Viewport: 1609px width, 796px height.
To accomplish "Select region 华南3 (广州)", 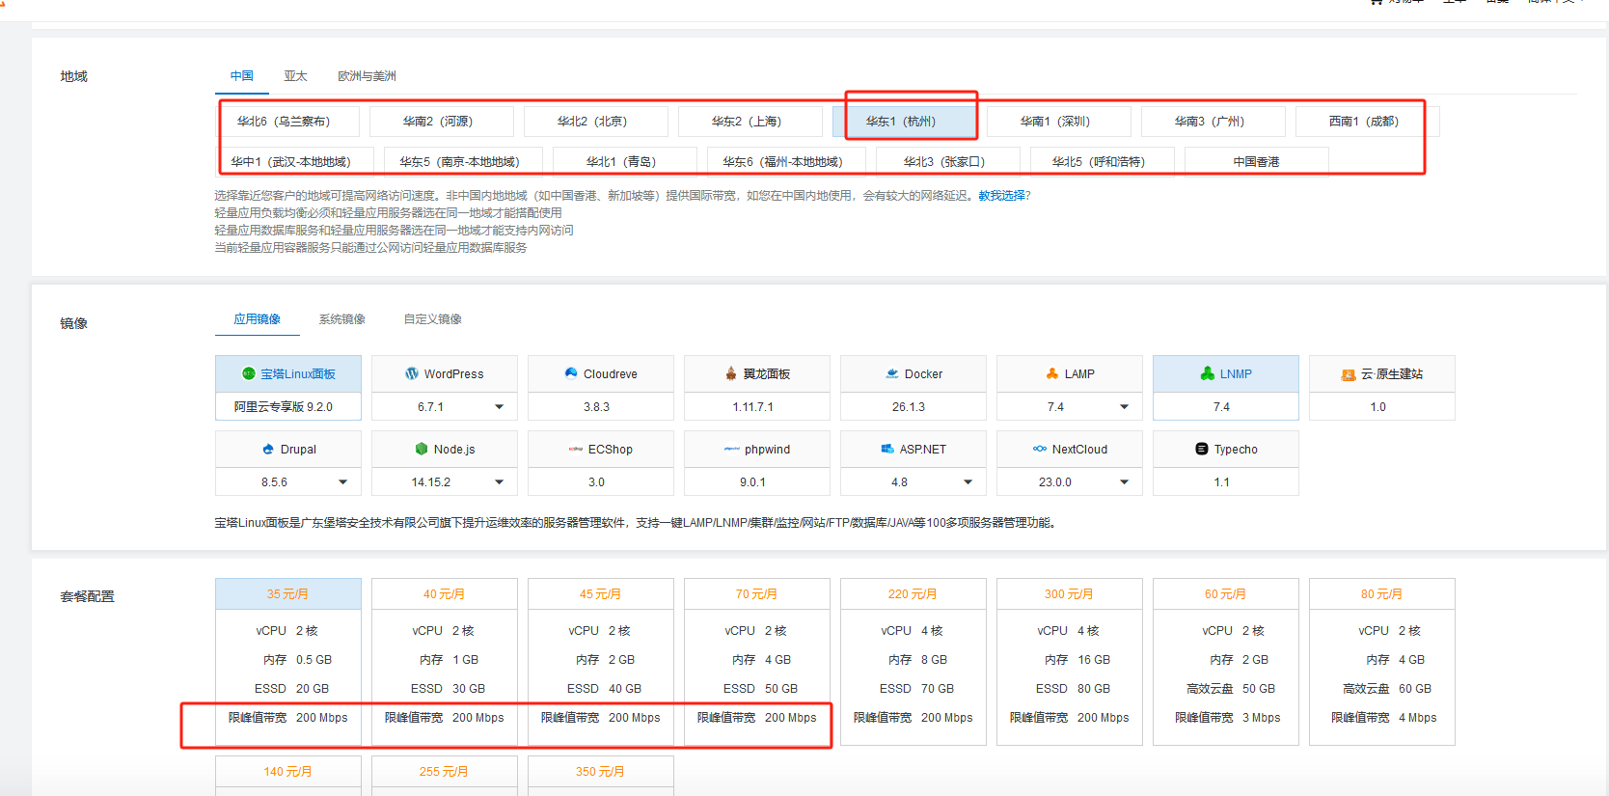I will (x=1214, y=122).
